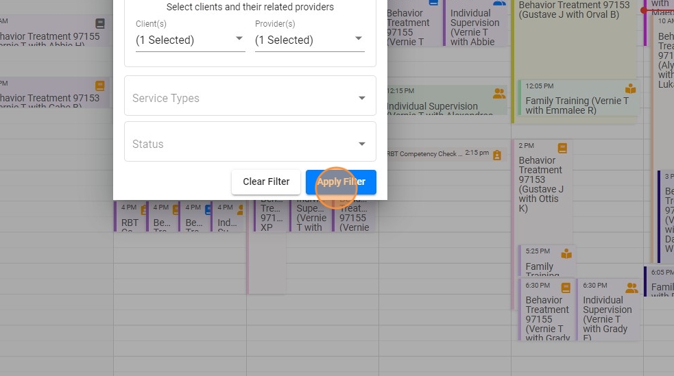This screenshot has width=674, height=376.
Task: Open the Client(s) dropdown
Action: click(x=190, y=40)
